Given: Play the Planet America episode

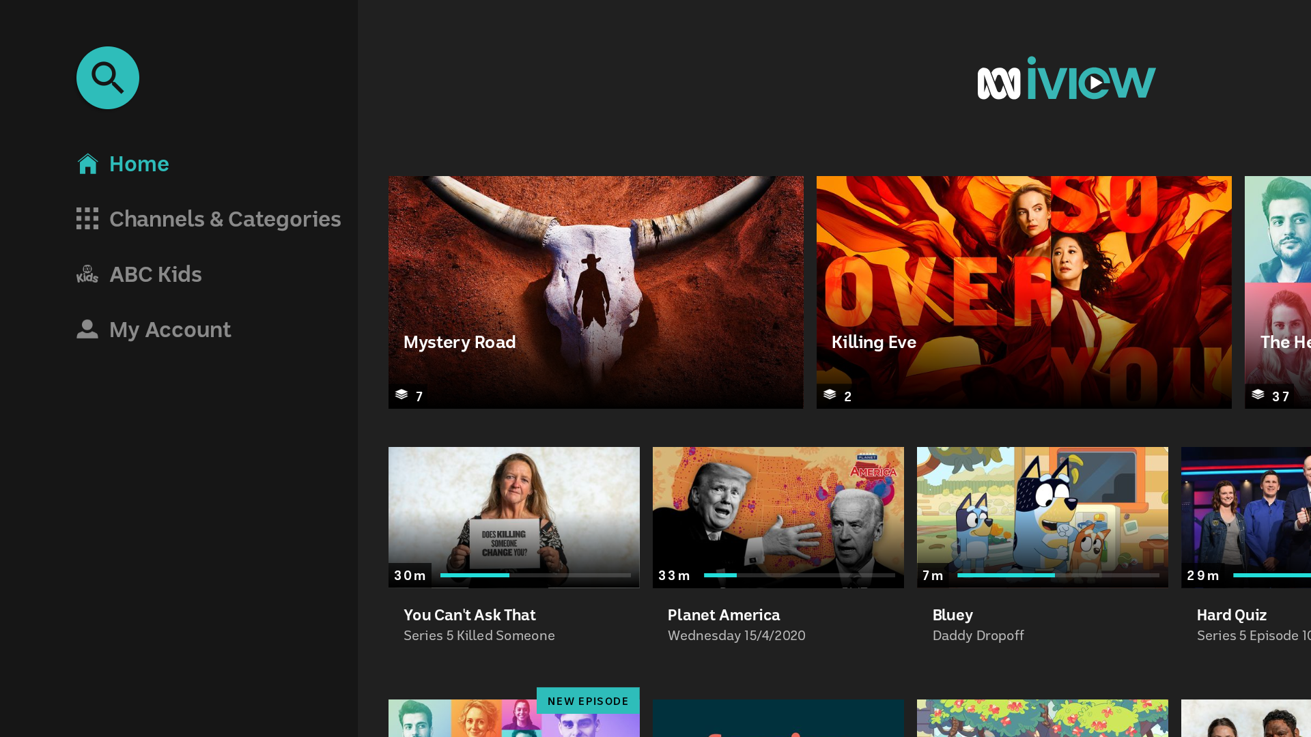Looking at the screenshot, I should [x=778, y=517].
